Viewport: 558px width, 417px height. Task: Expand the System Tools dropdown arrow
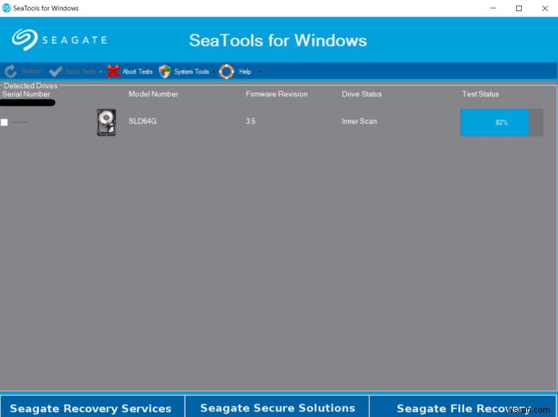click(x=213, y=72)
